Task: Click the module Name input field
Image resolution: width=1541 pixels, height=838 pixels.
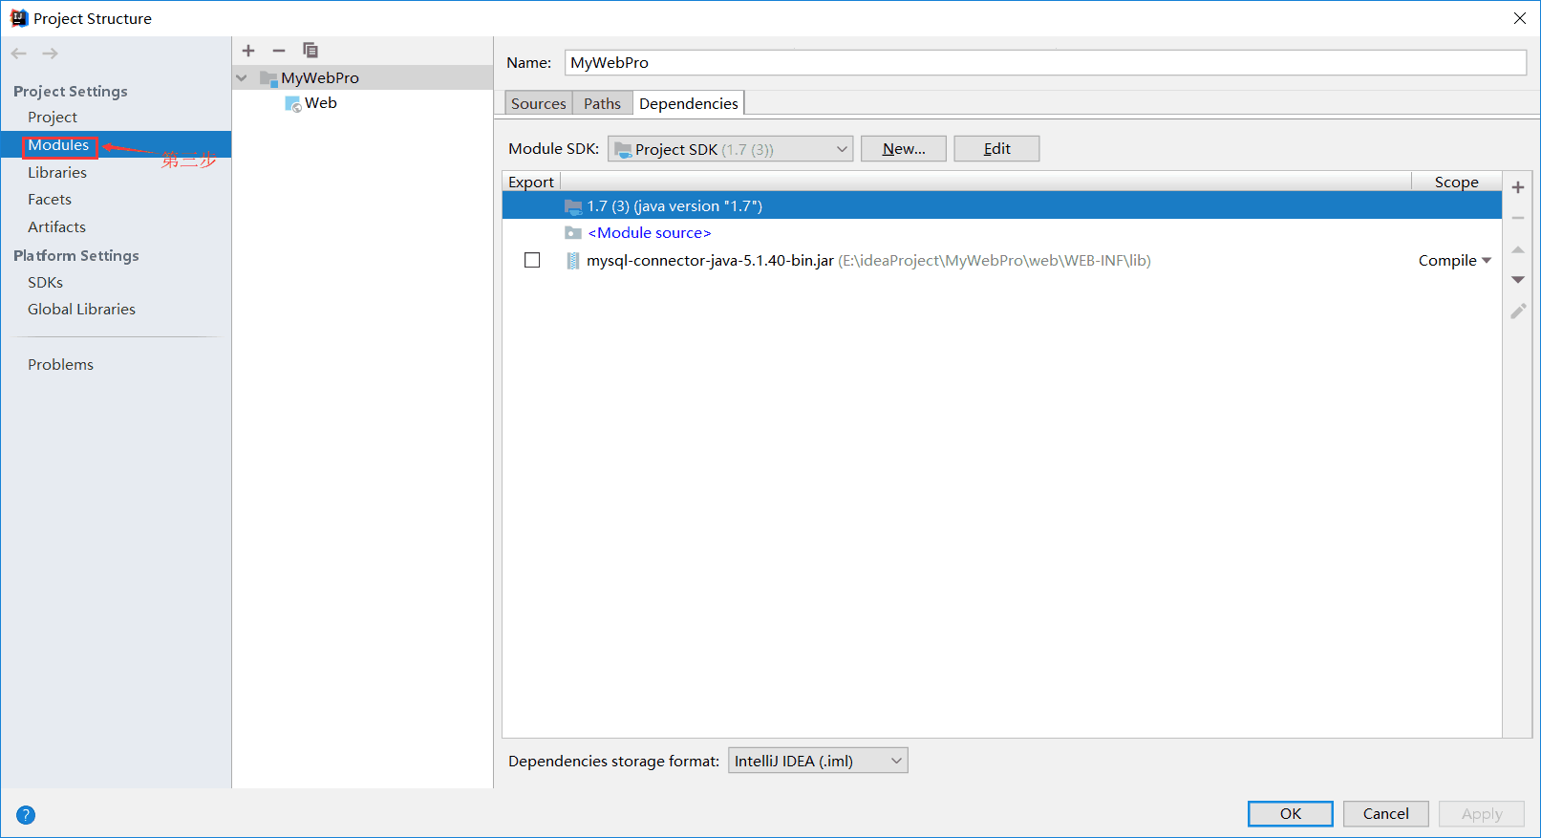Action: 1045,63
